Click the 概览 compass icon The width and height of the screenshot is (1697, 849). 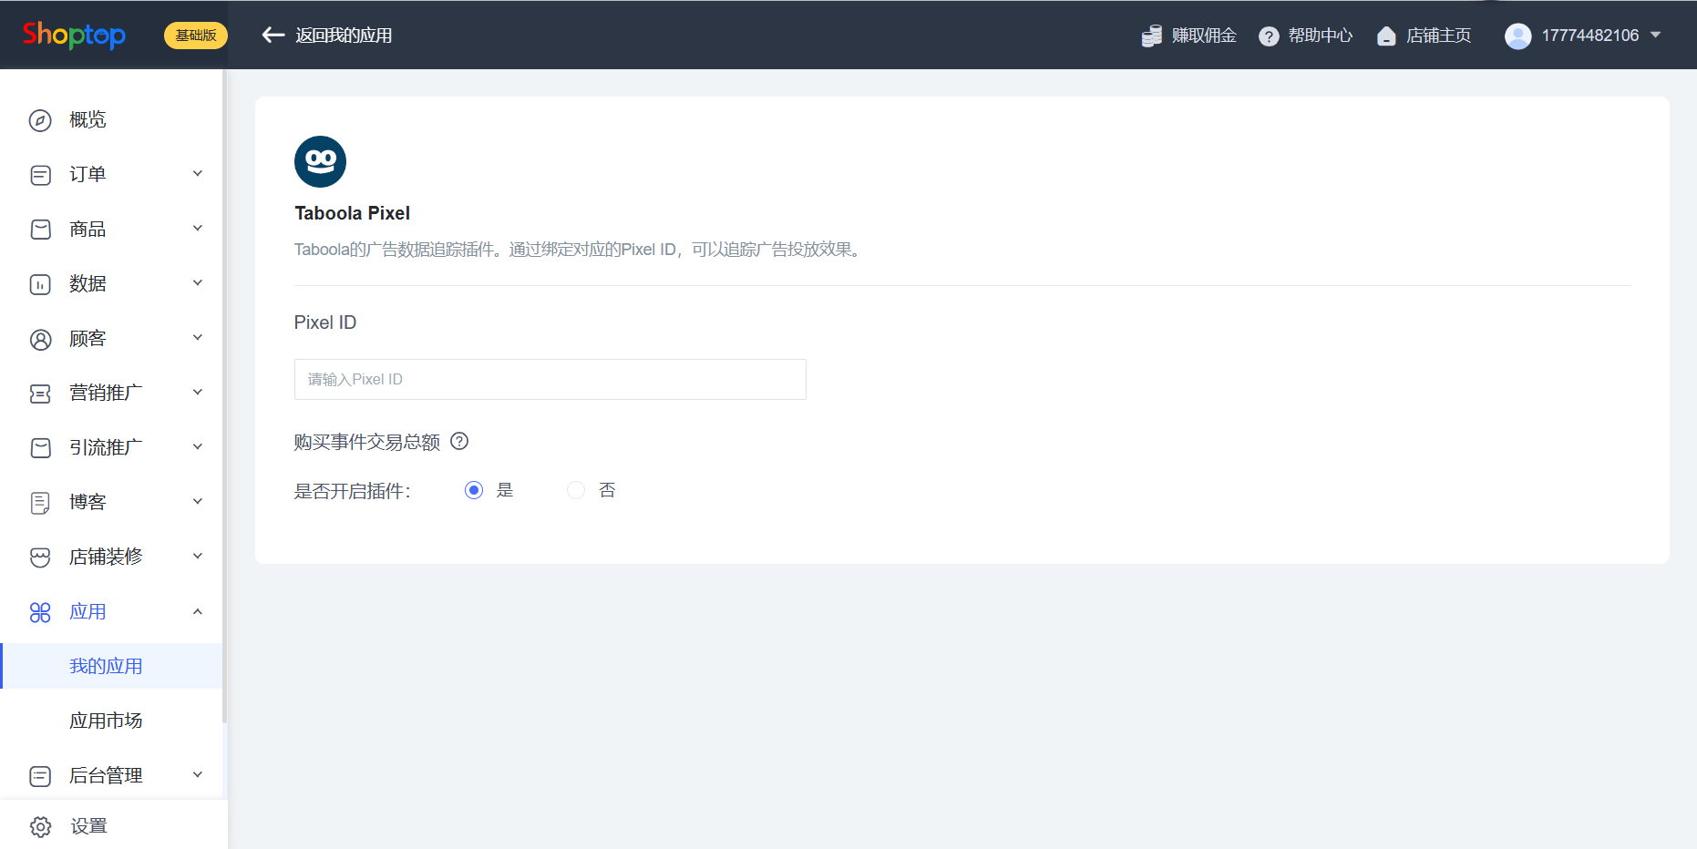[40, 120]
